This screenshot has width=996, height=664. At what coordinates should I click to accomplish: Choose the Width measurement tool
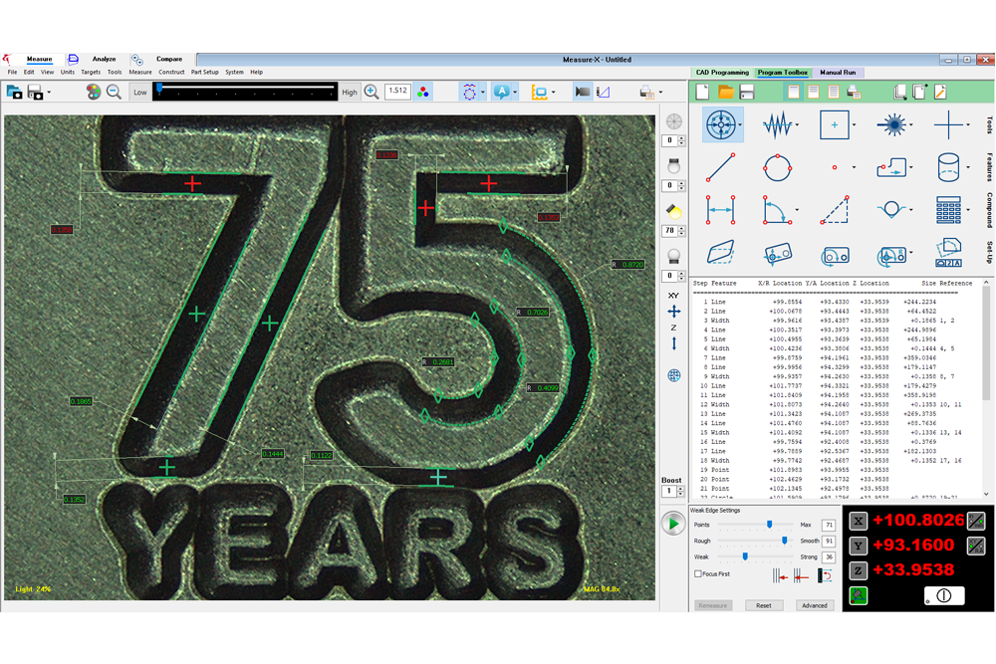[720, 210]
